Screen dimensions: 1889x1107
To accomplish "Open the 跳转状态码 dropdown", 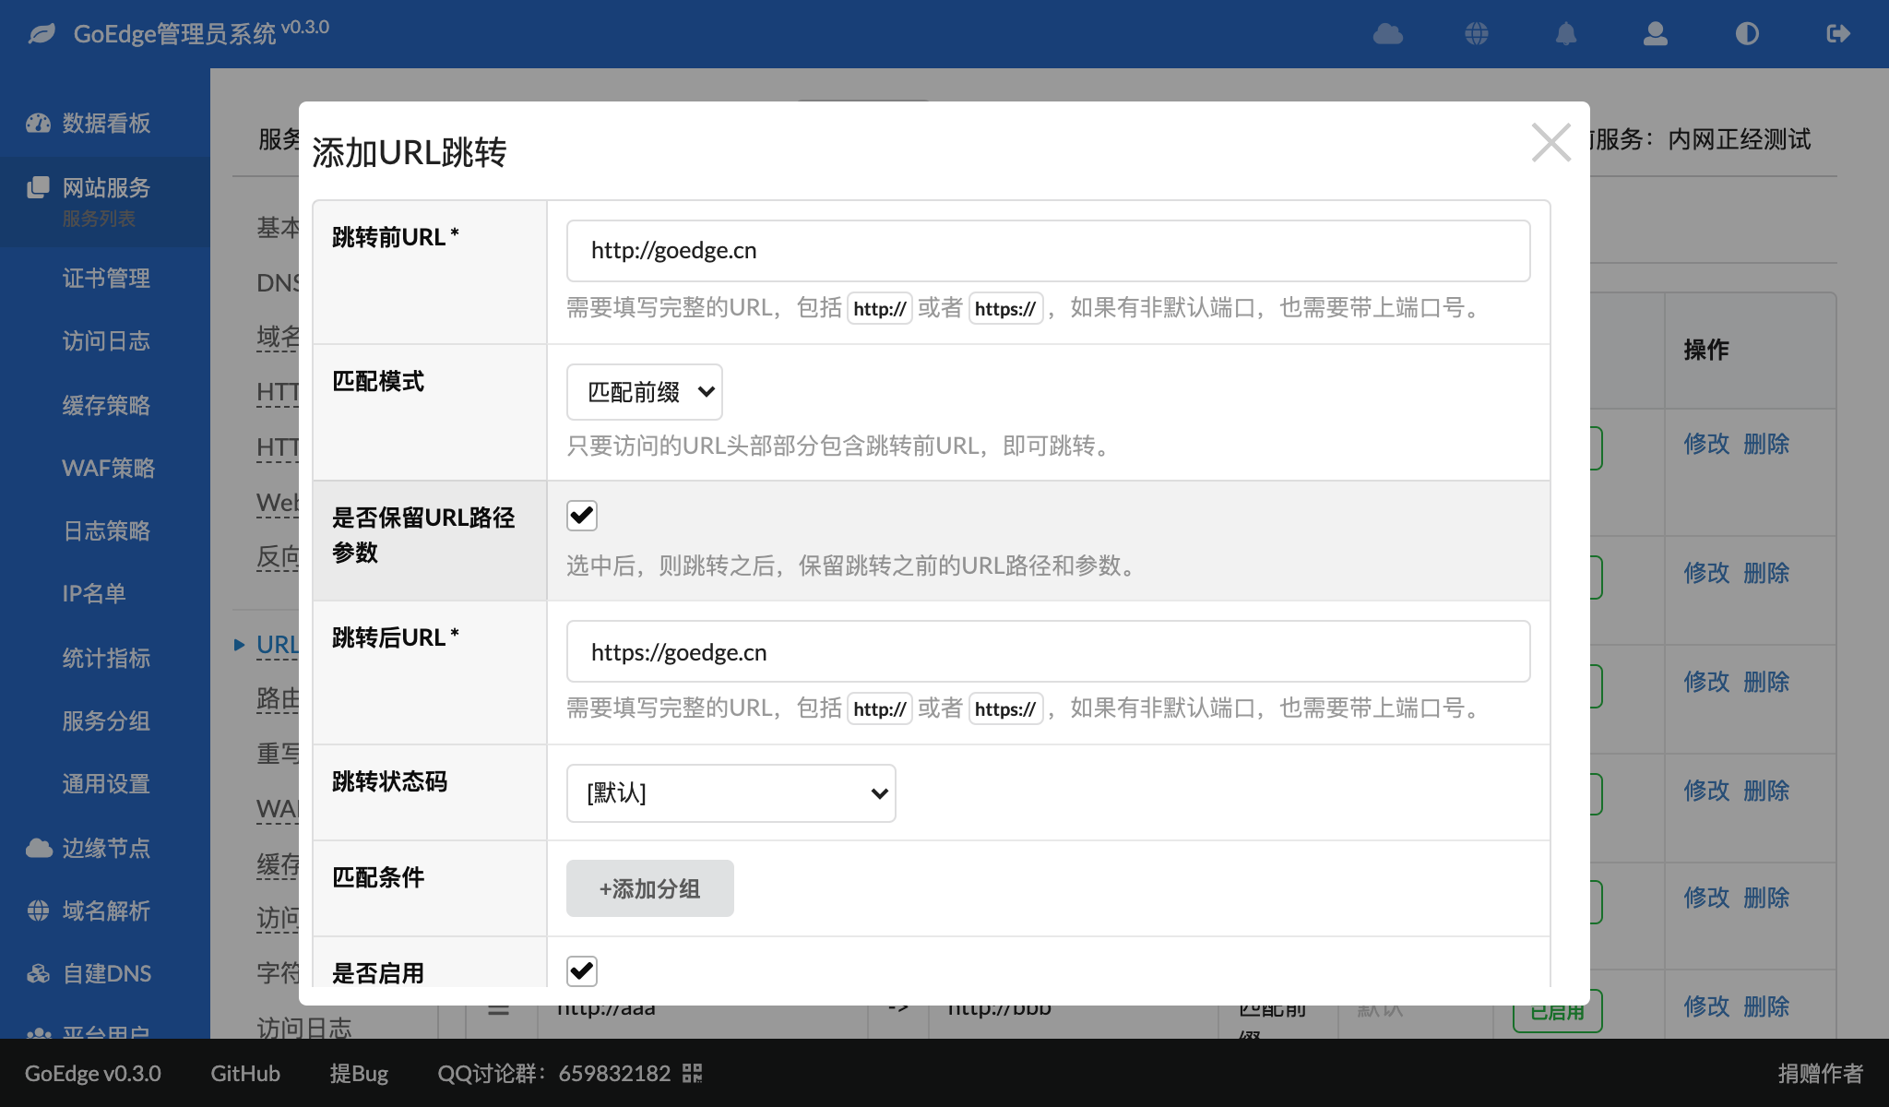I will [731, 792].
